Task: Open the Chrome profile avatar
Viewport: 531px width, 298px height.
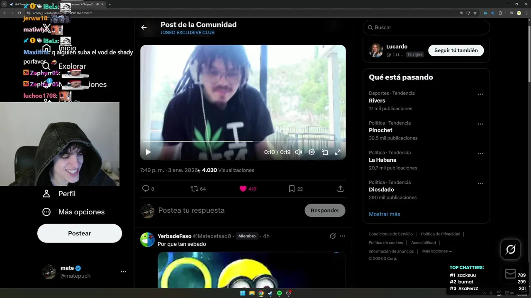Action: [x=519, y=13]
